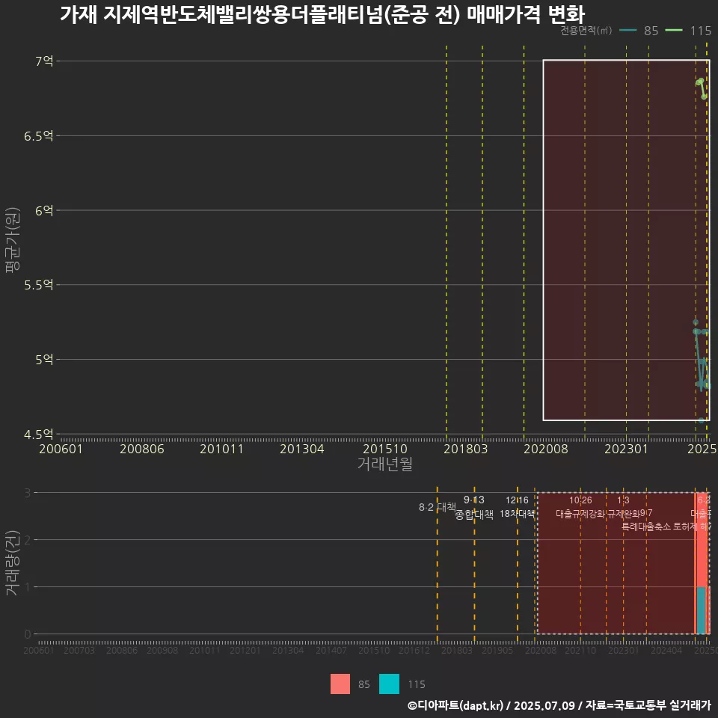Click the '5억' y-axis label
The width and height of the screenshot is (718, 718).
(44, 360)
